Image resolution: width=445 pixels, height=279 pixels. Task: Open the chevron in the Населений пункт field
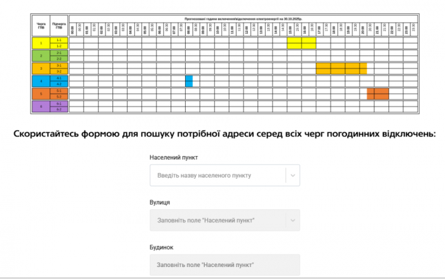[x=292, y=175]
